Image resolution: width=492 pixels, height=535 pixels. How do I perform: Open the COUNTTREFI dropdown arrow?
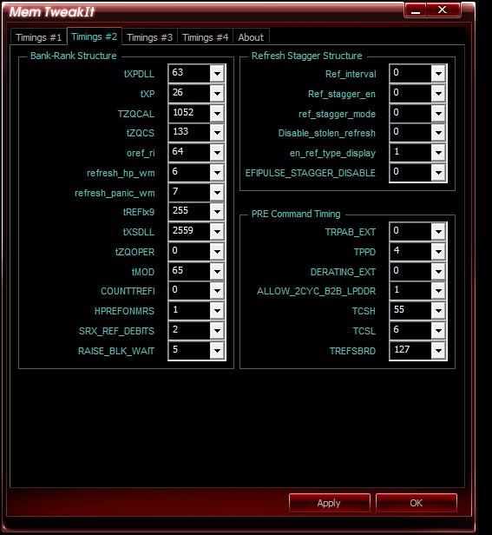[217, 291]
